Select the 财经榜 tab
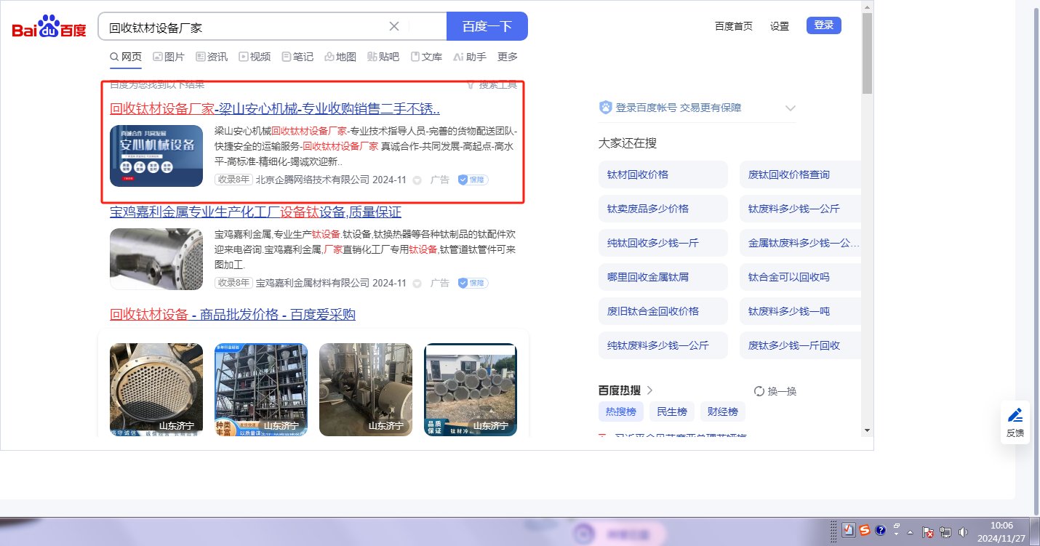Viewport: 1040px width, 546px height. (x=723, y=412)
